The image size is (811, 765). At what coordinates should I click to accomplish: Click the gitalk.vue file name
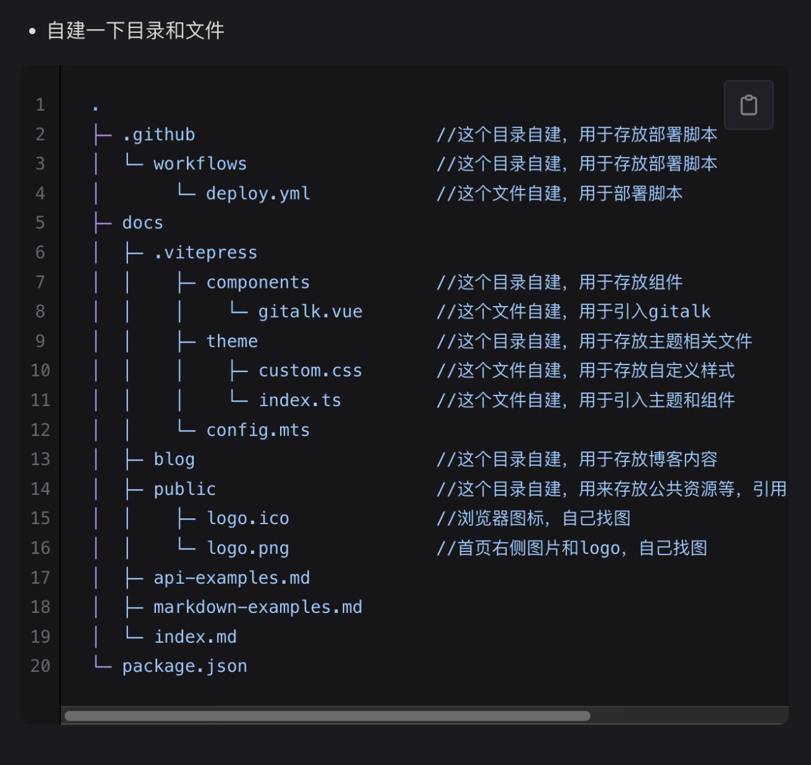click(x=310, y=312)
